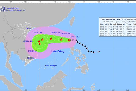The height and width of the screenshot is (91, 136).
Task: Select the QĐ. Trường Sa label
Action: (51, 65)
